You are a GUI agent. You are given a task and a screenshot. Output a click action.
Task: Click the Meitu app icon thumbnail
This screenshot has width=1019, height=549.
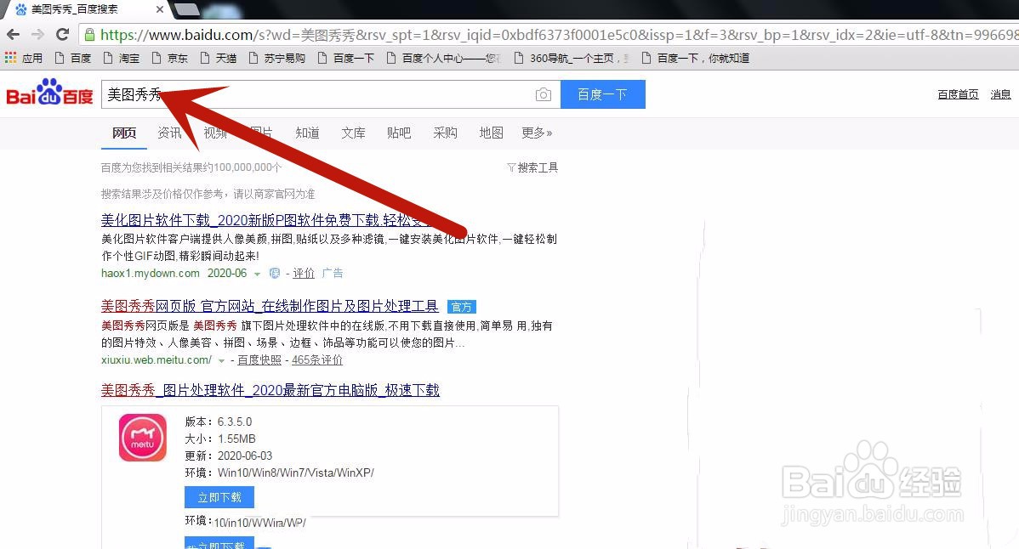tap(142, 438)
